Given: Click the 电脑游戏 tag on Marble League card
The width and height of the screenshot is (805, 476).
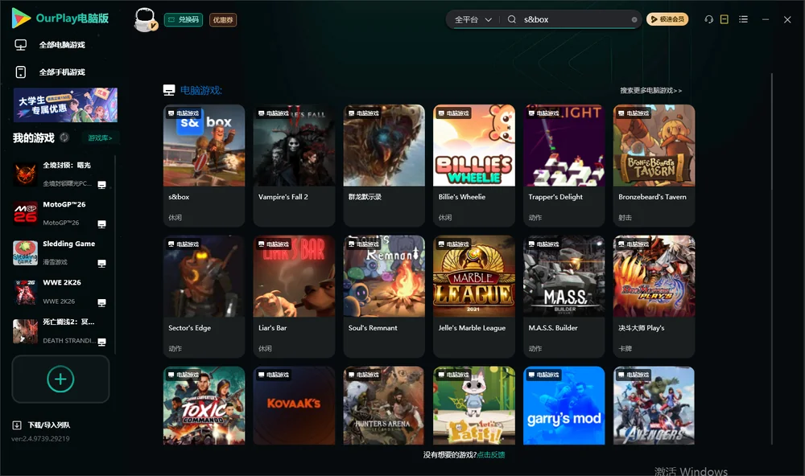Looking at the screenshot, I should tap(452, 244).
